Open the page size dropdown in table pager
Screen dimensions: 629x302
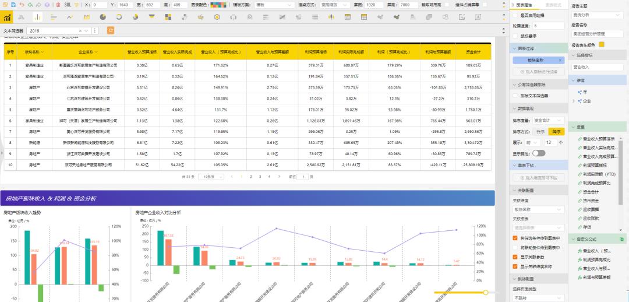pos(211,177)
